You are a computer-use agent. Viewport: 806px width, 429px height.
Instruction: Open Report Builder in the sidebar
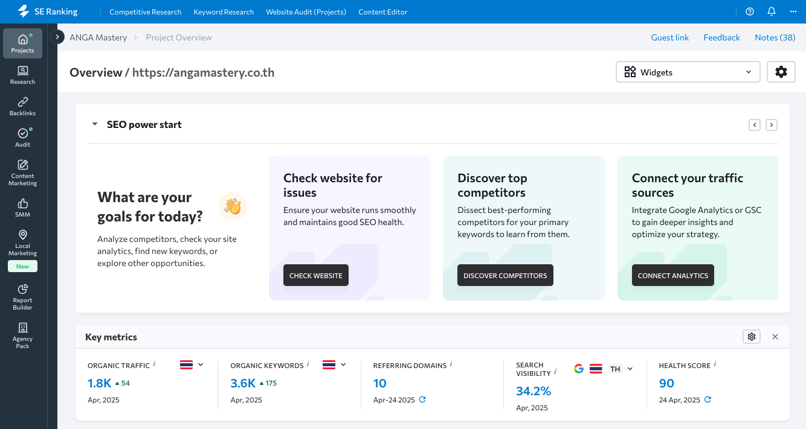(22, 297)
